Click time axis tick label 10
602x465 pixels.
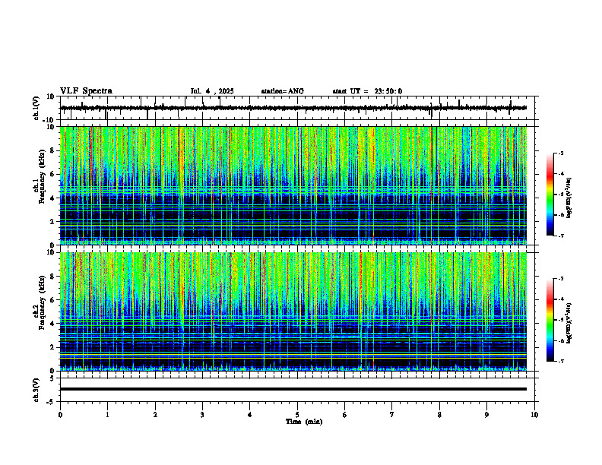tap(534, 415)
